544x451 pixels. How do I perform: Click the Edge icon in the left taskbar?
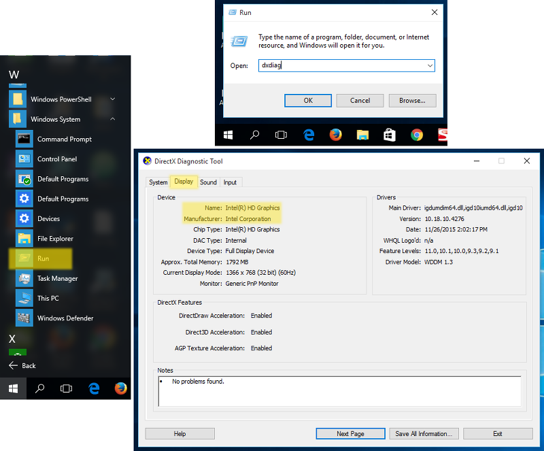tap(94, 388)
